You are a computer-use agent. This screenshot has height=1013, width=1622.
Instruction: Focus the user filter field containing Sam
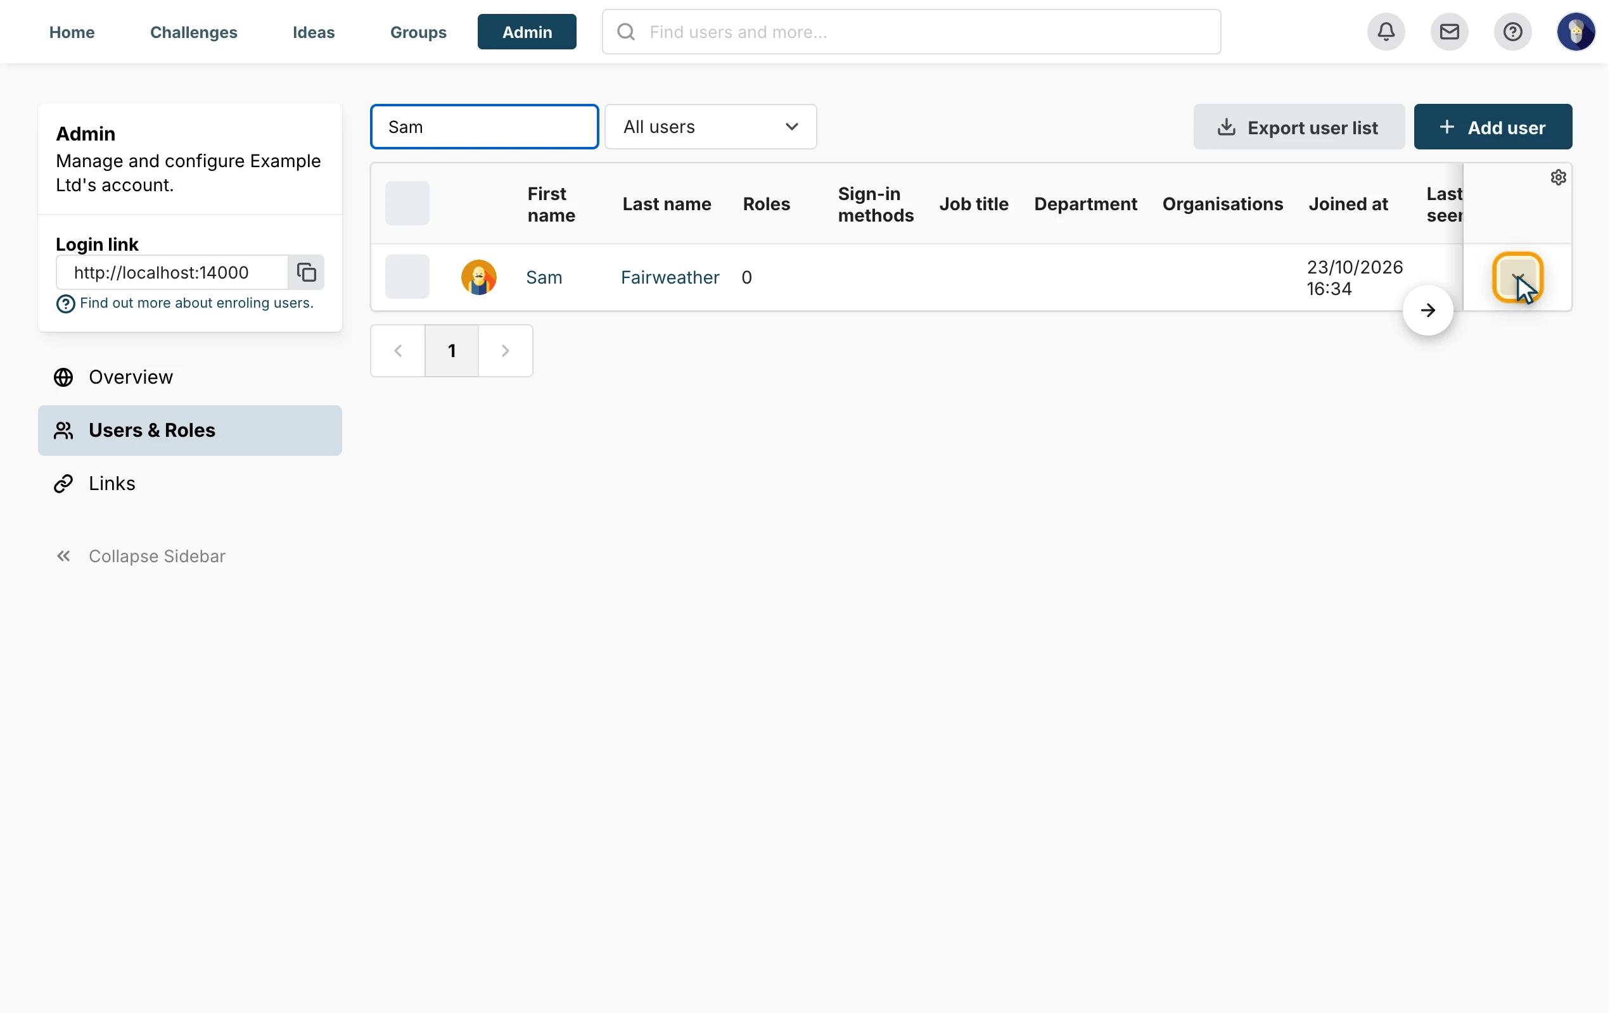click(x=484, y=127)
